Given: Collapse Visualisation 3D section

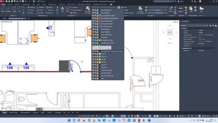Looking at the screenshot, I should 215,48.
